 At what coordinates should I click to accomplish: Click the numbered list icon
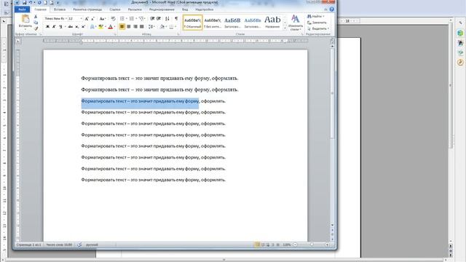tap(132, 19)
